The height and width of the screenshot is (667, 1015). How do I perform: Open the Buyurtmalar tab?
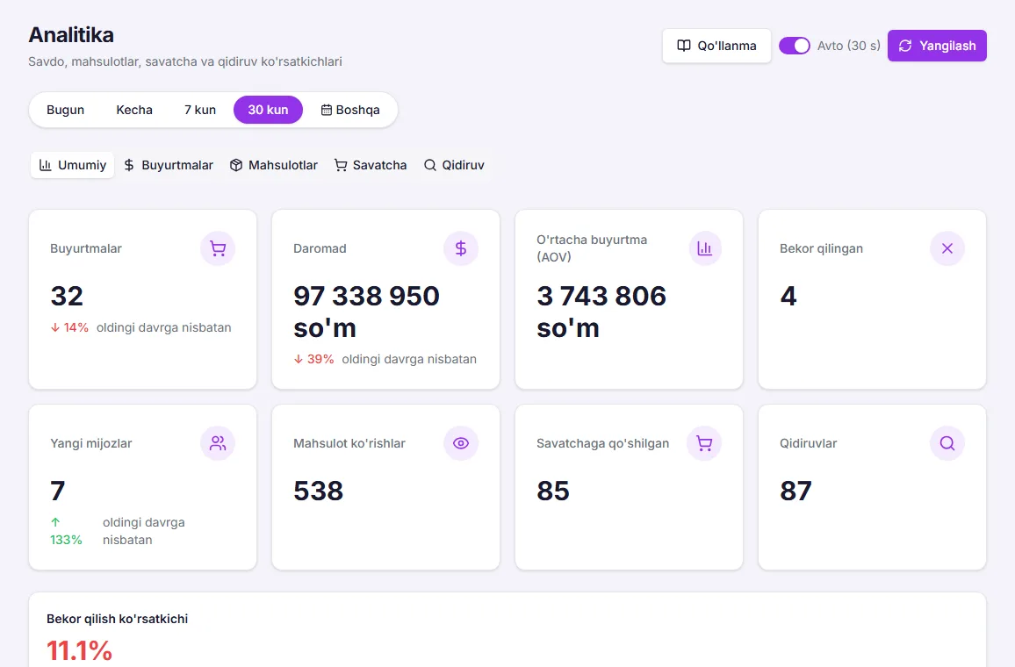tap(169, 165)
